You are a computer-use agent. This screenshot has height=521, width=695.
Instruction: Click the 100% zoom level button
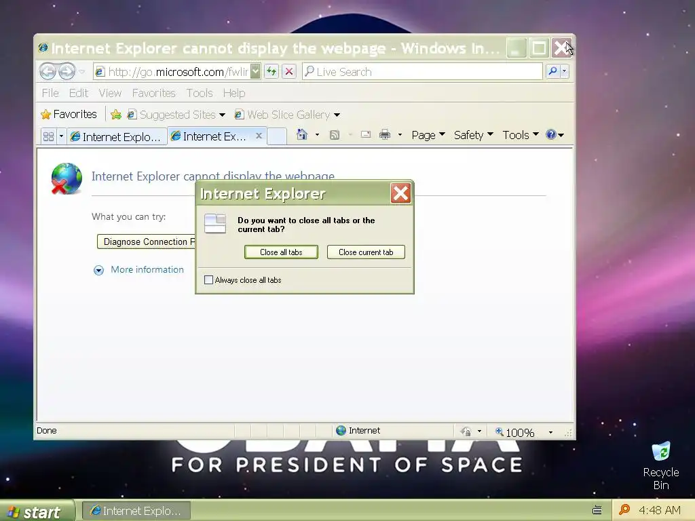click(x=515, y=432)
